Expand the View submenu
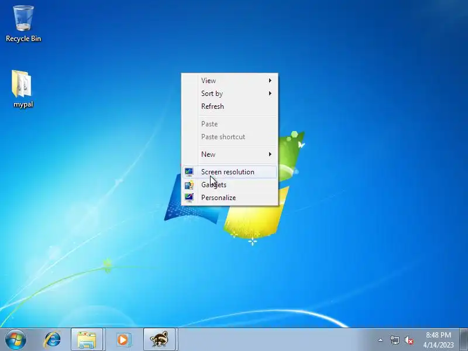Image resolution: width=468 pixels, height=351 pixels. pos(229,81)
